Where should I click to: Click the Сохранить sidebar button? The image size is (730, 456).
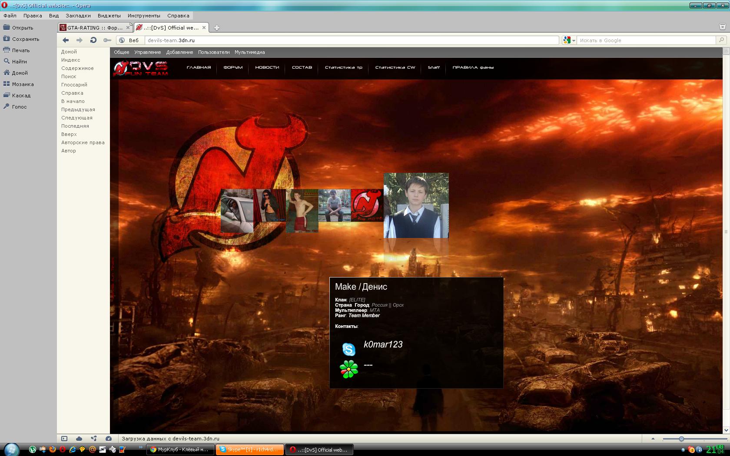click(21, 39)
